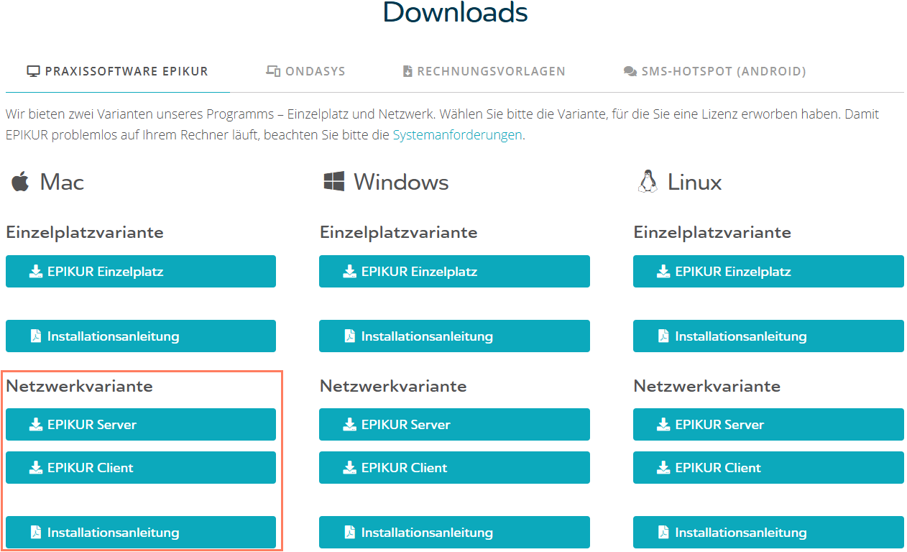Click download icon on Windows EPIKUR Server
The image size is (907, 552).
tap(350, 425)
